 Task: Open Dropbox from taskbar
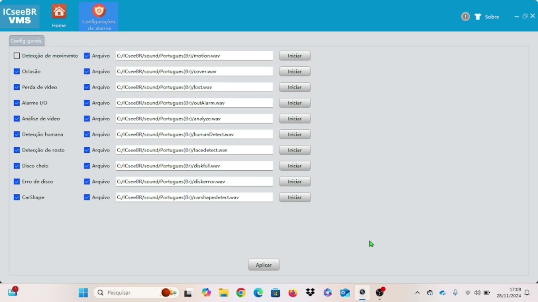pyautogui.click(x=310, y=293)
